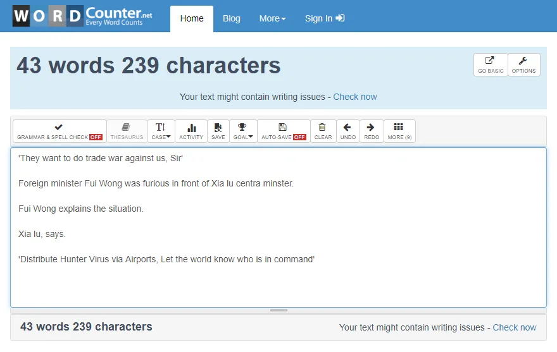Click the resize handle below the text area
This screenshot has width=557, height=352.
pyautogui.click(x=278, y=310)
